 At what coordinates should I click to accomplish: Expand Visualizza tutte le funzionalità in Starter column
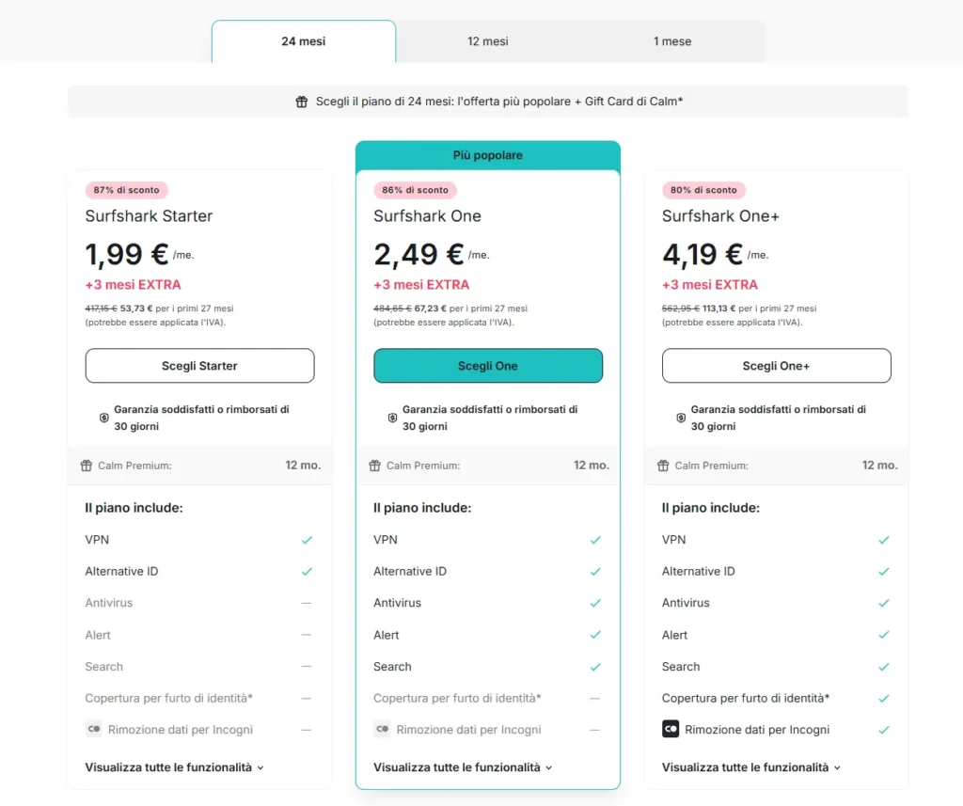pos(175,766)
